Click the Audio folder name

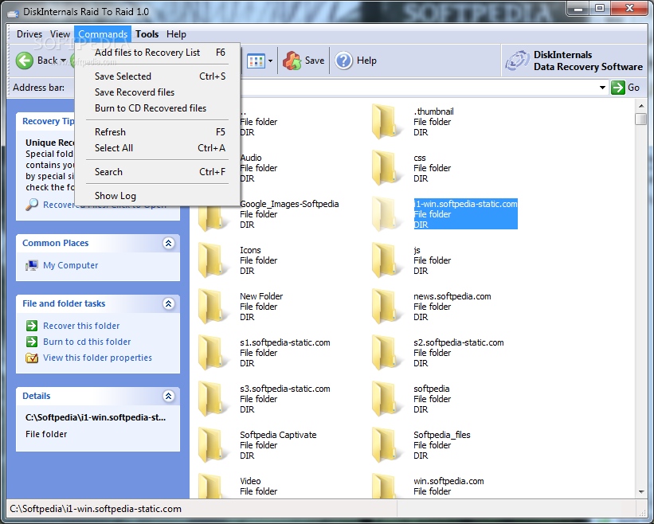(x=251, y=158)
